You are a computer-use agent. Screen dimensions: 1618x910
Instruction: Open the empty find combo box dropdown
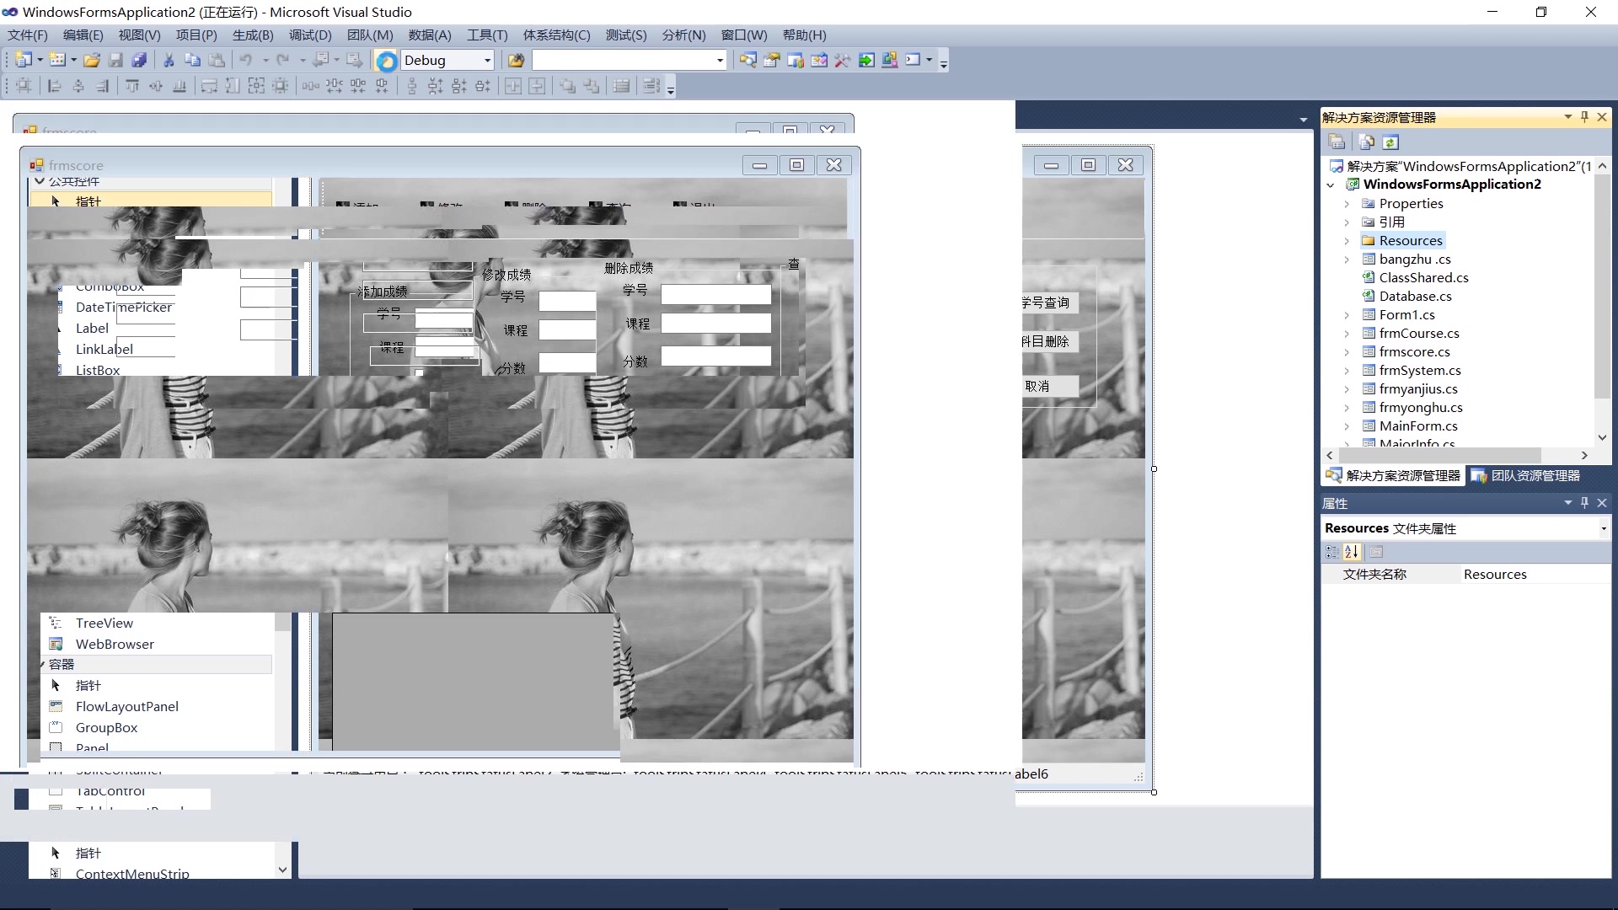coord(720,61)
